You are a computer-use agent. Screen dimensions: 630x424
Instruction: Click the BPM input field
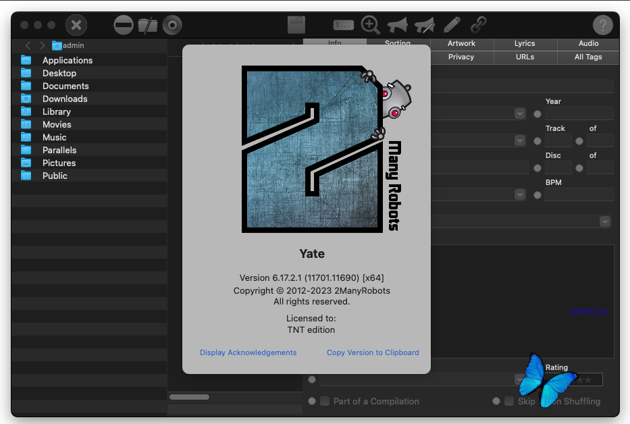point(579,194)
